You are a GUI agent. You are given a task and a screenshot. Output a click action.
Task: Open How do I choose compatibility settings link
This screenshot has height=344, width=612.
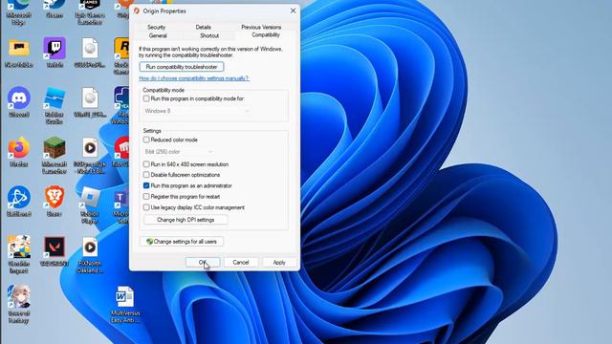tap(193, 78)
